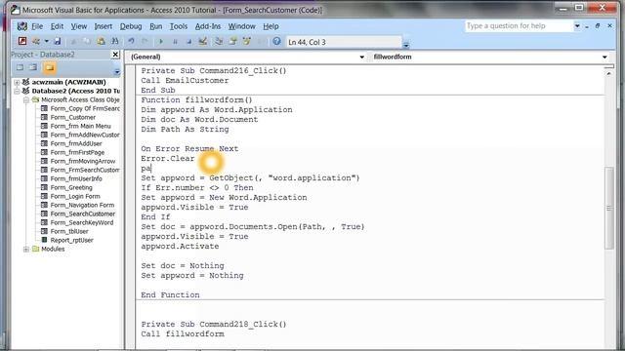The height and width of the screenshot is (351, 625).
Task: Click the code window vertical scrollbar thumb
Action: [x=608, y=208]
